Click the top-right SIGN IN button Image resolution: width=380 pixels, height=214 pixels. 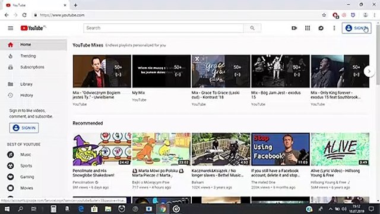(356, 28)
